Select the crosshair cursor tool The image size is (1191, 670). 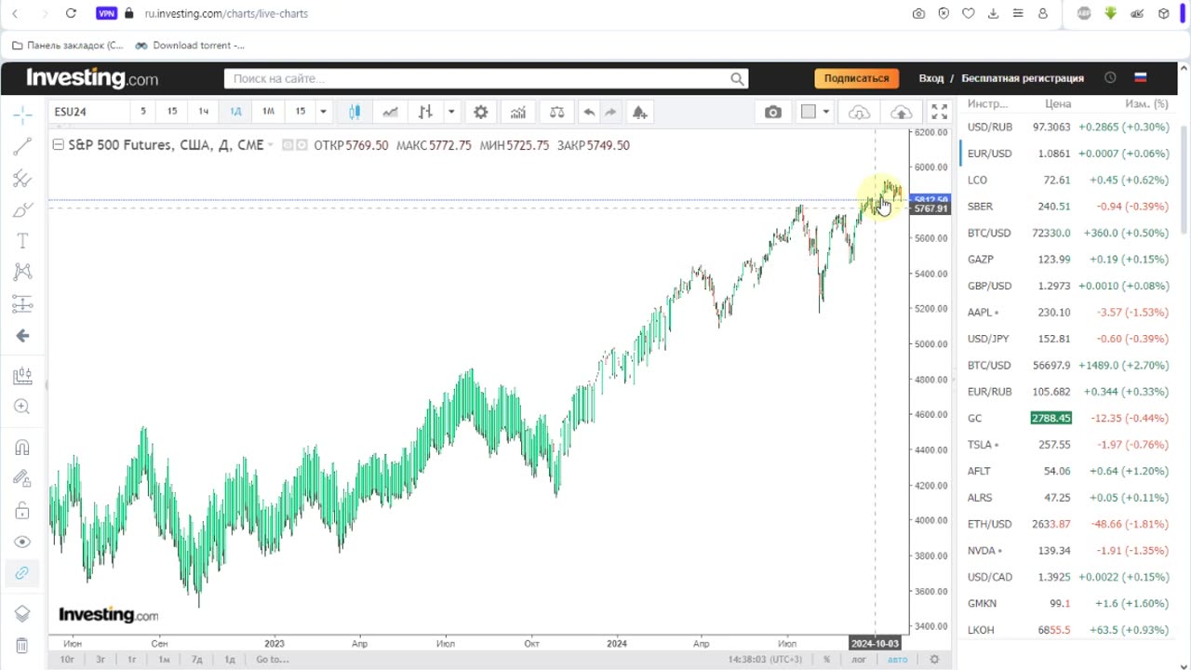(x=22, y=115)
